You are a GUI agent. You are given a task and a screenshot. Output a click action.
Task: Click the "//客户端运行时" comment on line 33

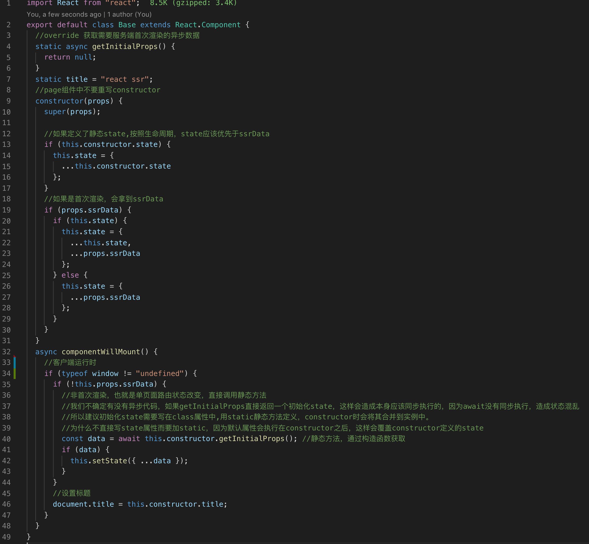point(70,362)
